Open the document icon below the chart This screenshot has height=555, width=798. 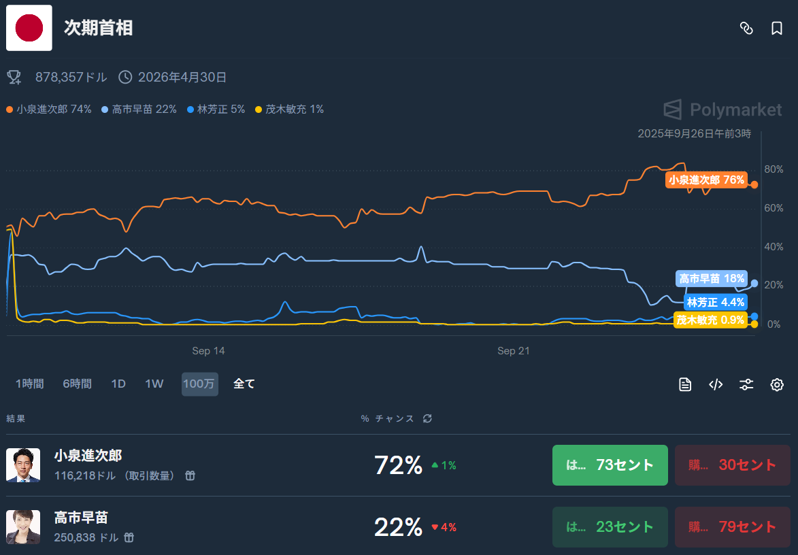[685, 384]
